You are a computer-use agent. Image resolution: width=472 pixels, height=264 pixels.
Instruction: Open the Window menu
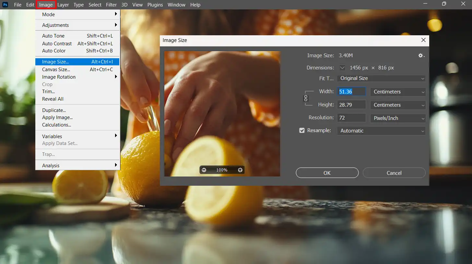tap(176, 5)
